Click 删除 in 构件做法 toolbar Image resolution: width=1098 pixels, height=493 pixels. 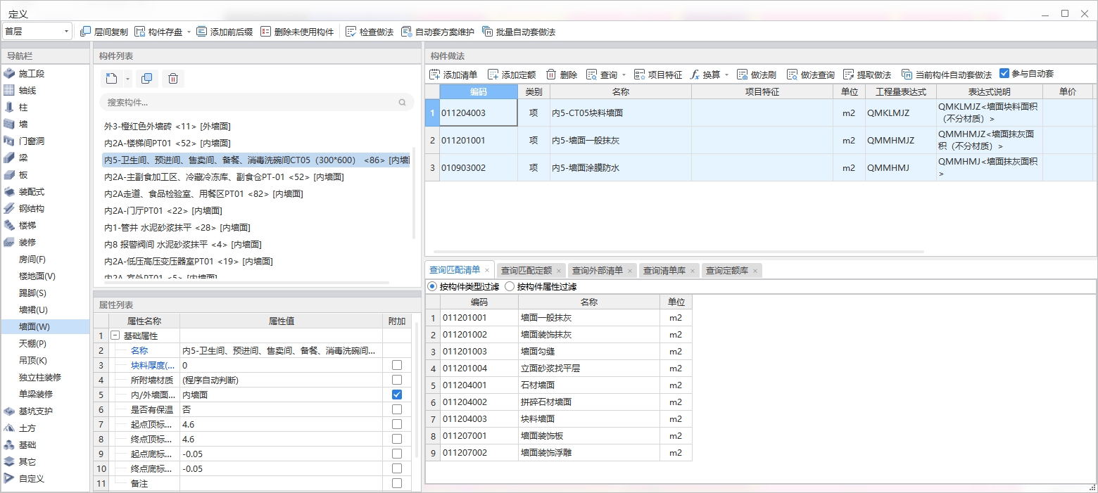(x=562, y=75)
